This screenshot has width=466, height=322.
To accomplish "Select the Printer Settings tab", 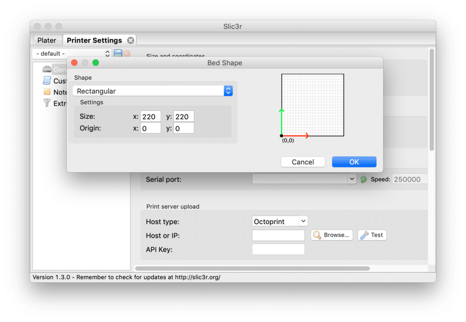I will (x=94, y=40).
